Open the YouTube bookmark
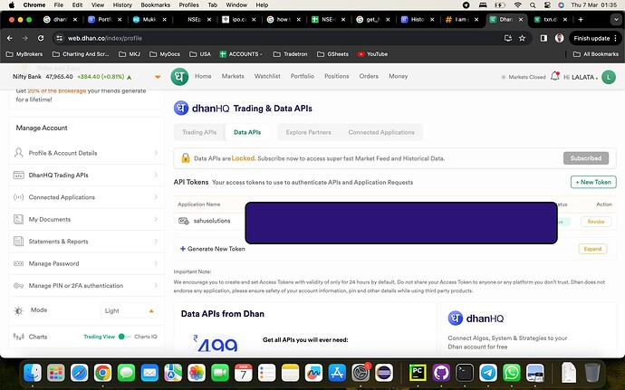Screen dimensions: 625x390 372,54
